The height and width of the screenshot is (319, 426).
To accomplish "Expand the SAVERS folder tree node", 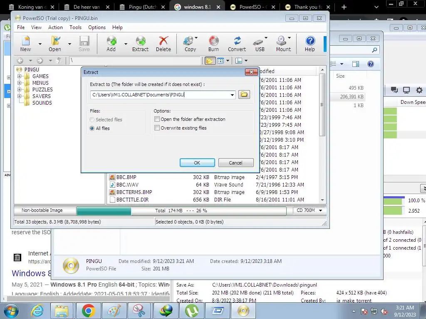I will [x=19, y=96].
